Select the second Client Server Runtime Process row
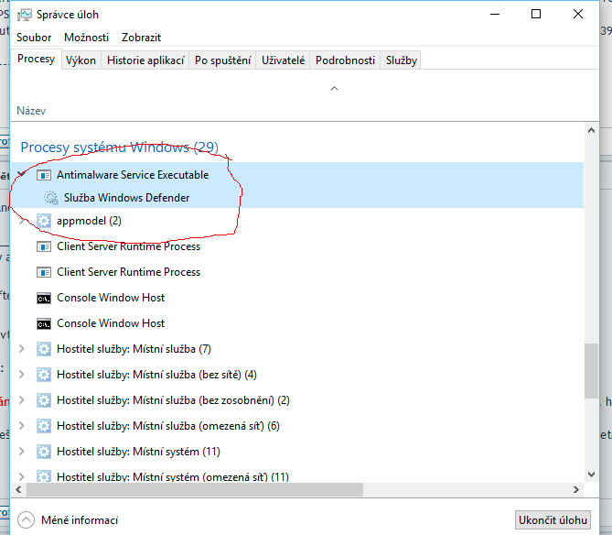612x535 pixels. 296,272
